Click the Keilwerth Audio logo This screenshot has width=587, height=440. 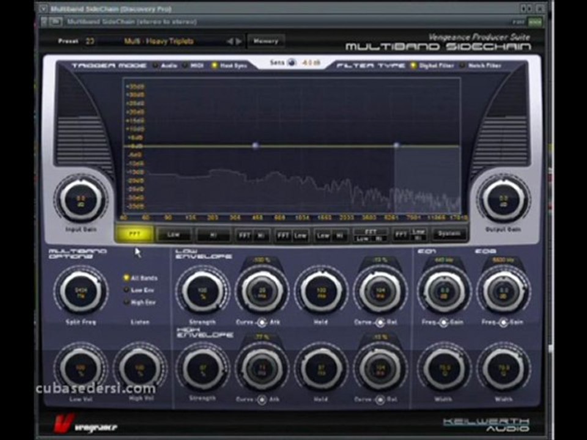(486, 425)
